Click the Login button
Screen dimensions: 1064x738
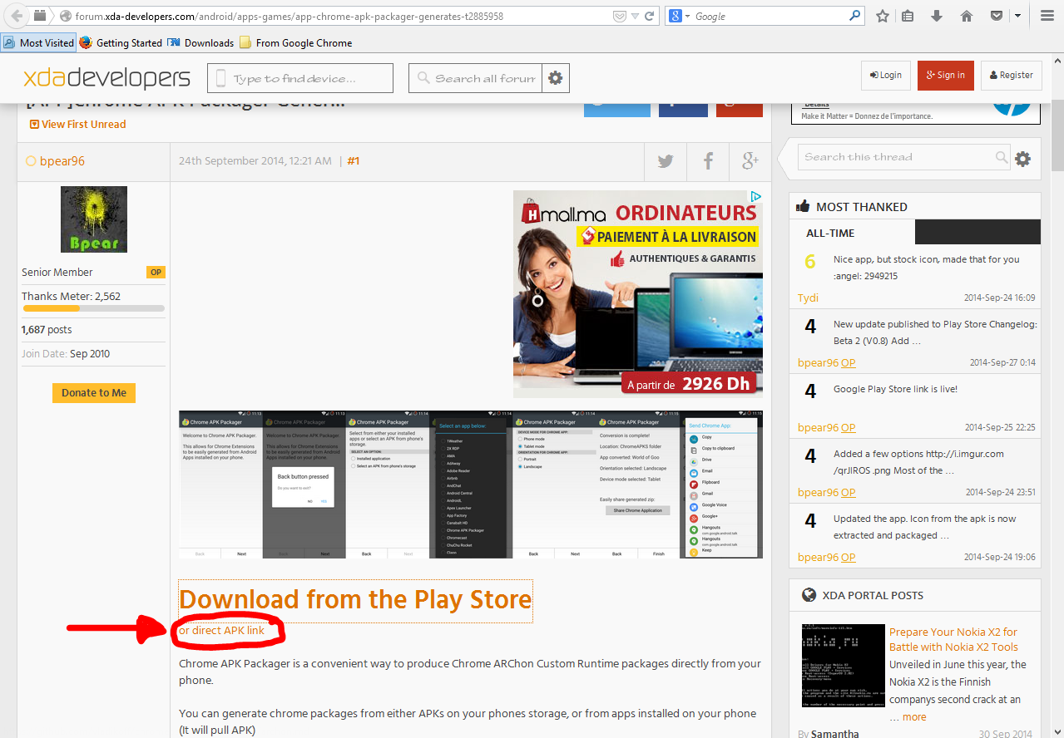click(x=886, y=75)
